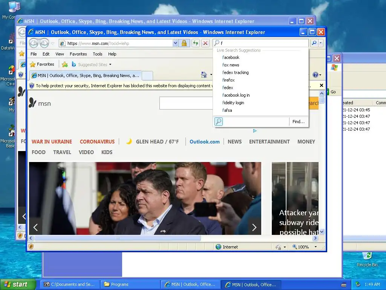
Task: Select 'fedex' search suggestion
Action: tap(228, 88)
